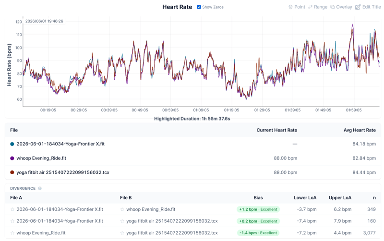Click Highlighted Duration 1h 56m 37.6s text
Screen dimensions: 384x241
click(x=192, y=119)
